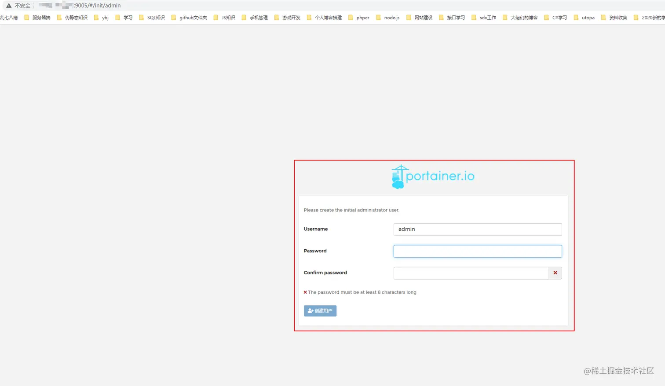Open the 接口学习 bookmark folder
The image size is (665, 386).
452,18
